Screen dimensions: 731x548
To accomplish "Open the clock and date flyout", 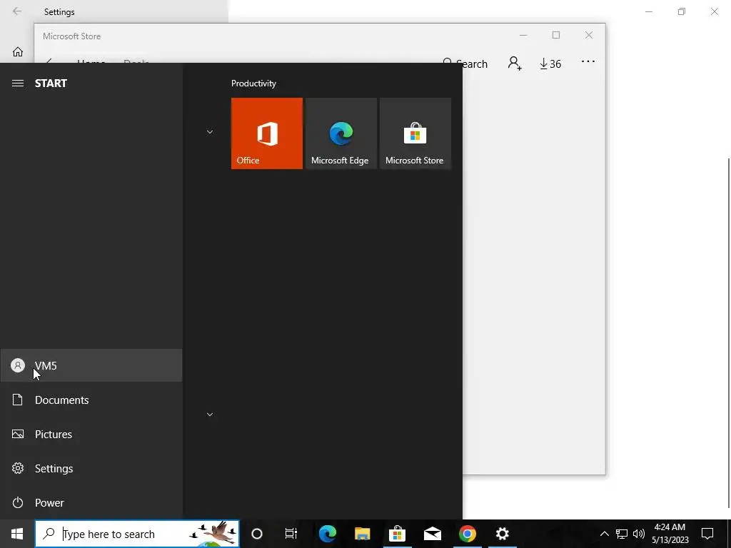I will (x=670, y=534).
